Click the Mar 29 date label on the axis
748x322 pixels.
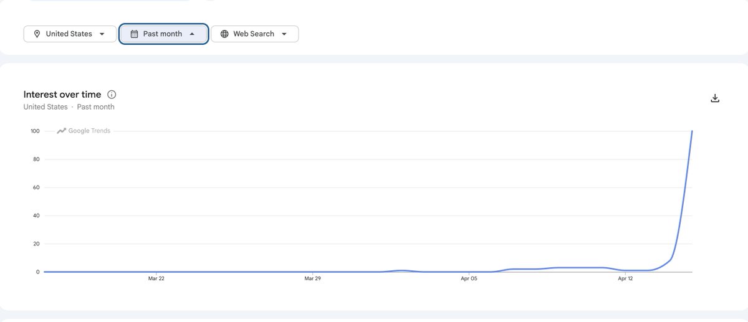[x=312, y=279]
